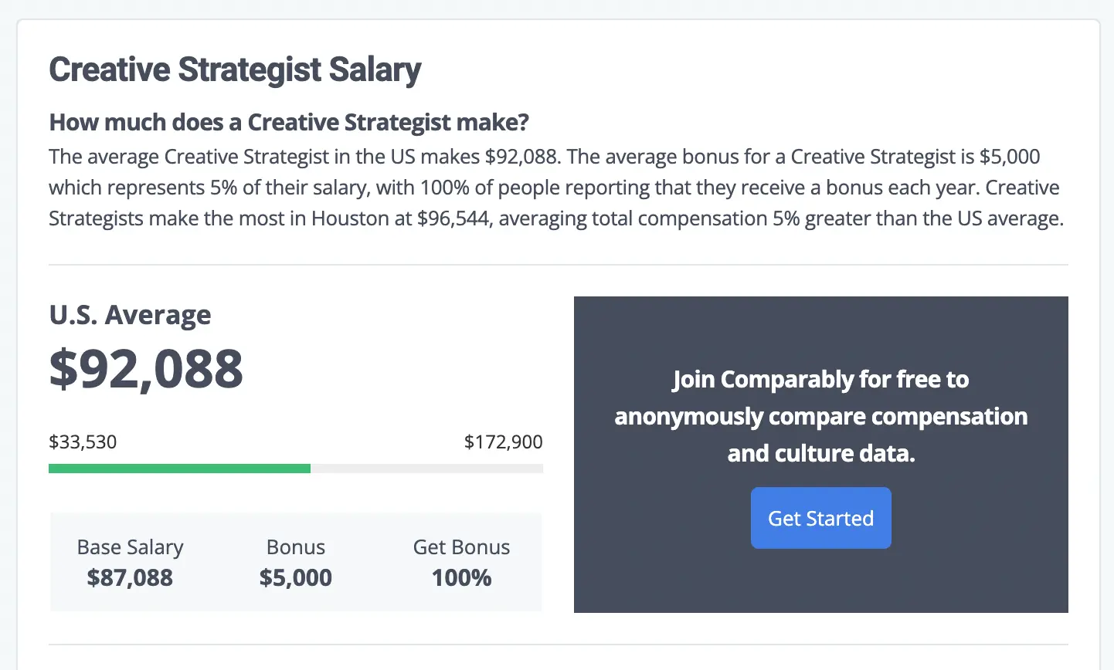The height and width of the screenshot is (670, 1114).
Task: Click the How much does a Creative Strategist heading
Action: pos(289,122)
